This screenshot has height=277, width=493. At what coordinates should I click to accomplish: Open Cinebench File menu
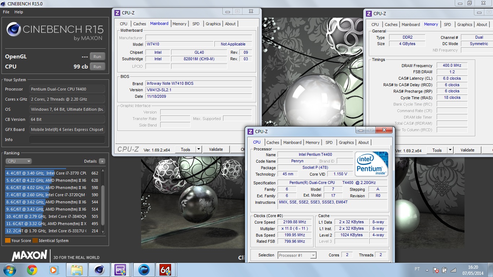point(6,12)
